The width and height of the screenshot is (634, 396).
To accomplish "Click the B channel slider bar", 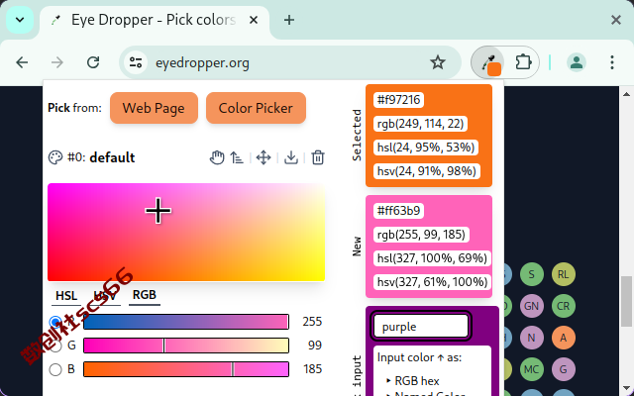I will coord(186,369).
